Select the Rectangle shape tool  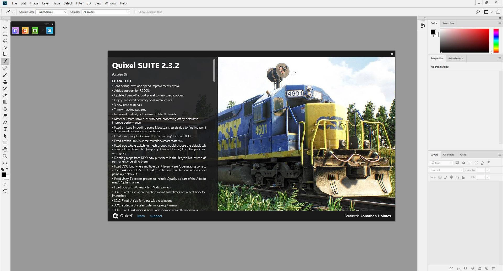pos(5,143)
